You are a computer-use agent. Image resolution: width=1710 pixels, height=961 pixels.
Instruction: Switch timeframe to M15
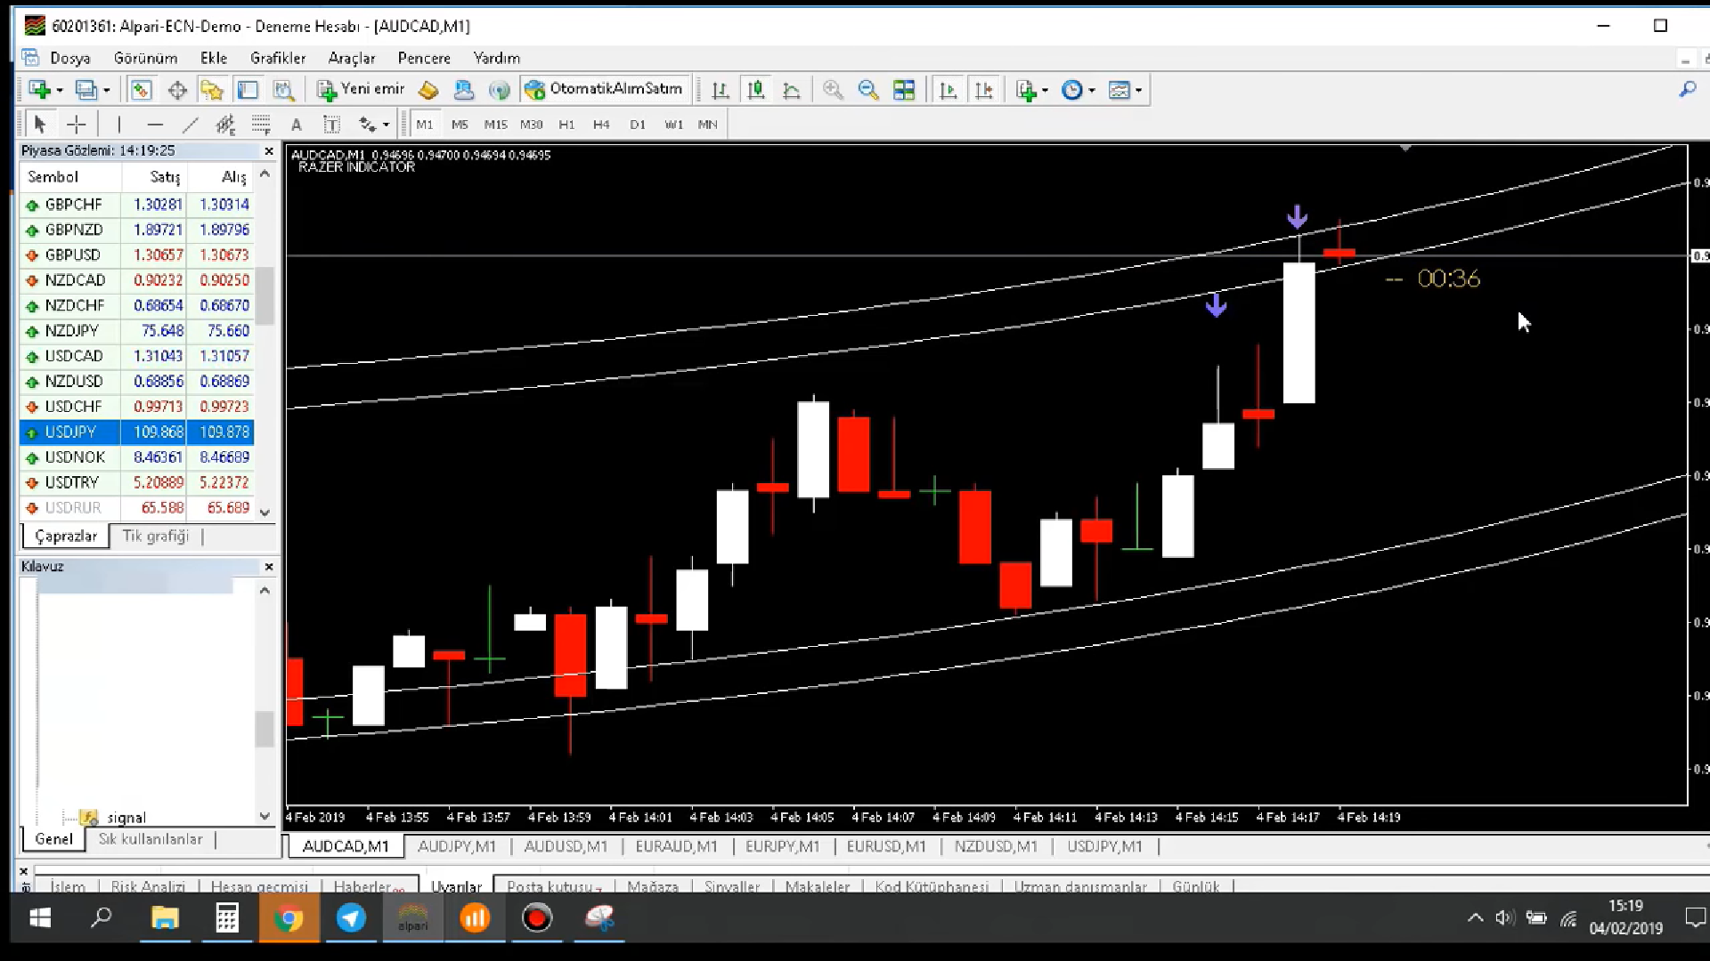[495, 125]
